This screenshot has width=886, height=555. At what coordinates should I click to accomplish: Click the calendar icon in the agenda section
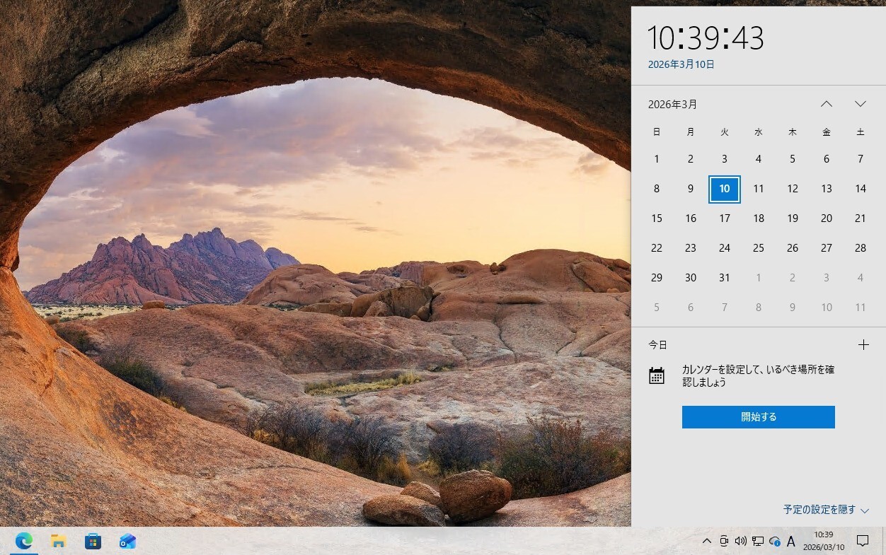pos(657,375)
